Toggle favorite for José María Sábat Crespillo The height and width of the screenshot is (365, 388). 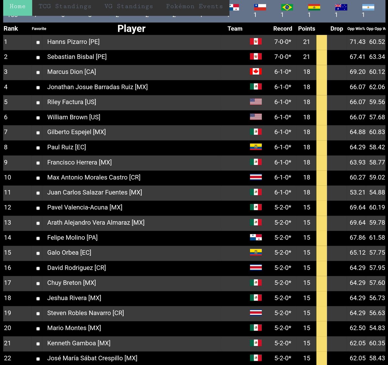[38, 359]
